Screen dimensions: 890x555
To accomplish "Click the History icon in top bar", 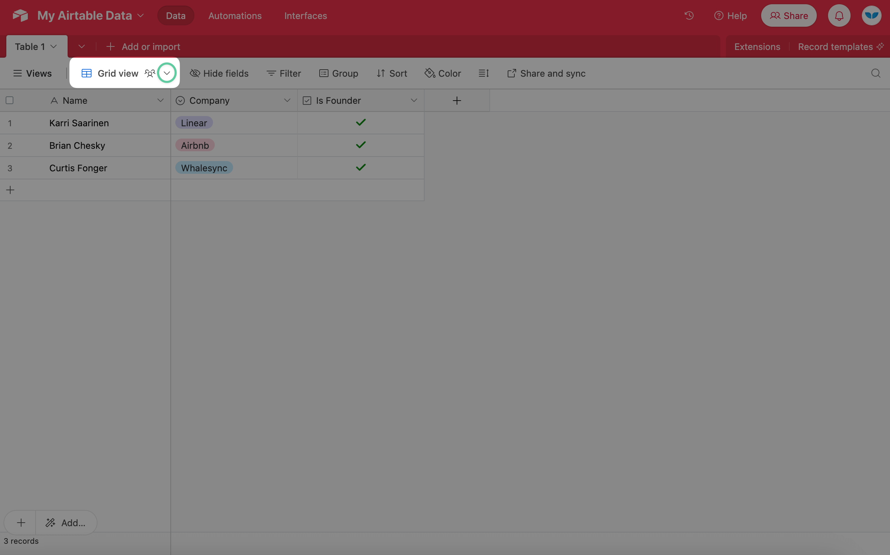I will [689, 15].
